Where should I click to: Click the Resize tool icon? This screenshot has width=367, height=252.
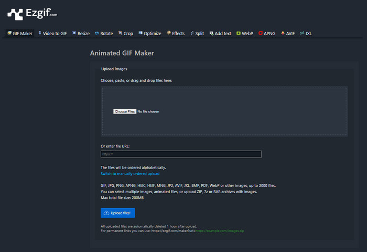(x=74, y=33)
